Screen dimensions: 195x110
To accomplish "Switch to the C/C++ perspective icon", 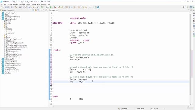I will click(191, 7).
